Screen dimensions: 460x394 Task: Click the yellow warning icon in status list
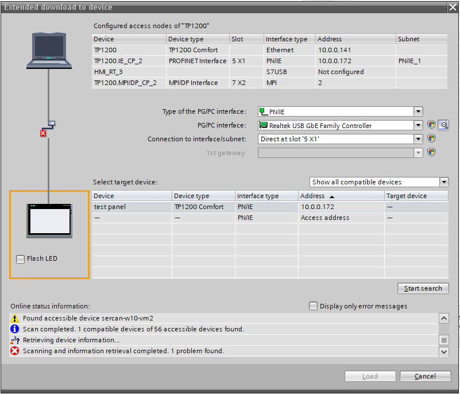[15, 318]
